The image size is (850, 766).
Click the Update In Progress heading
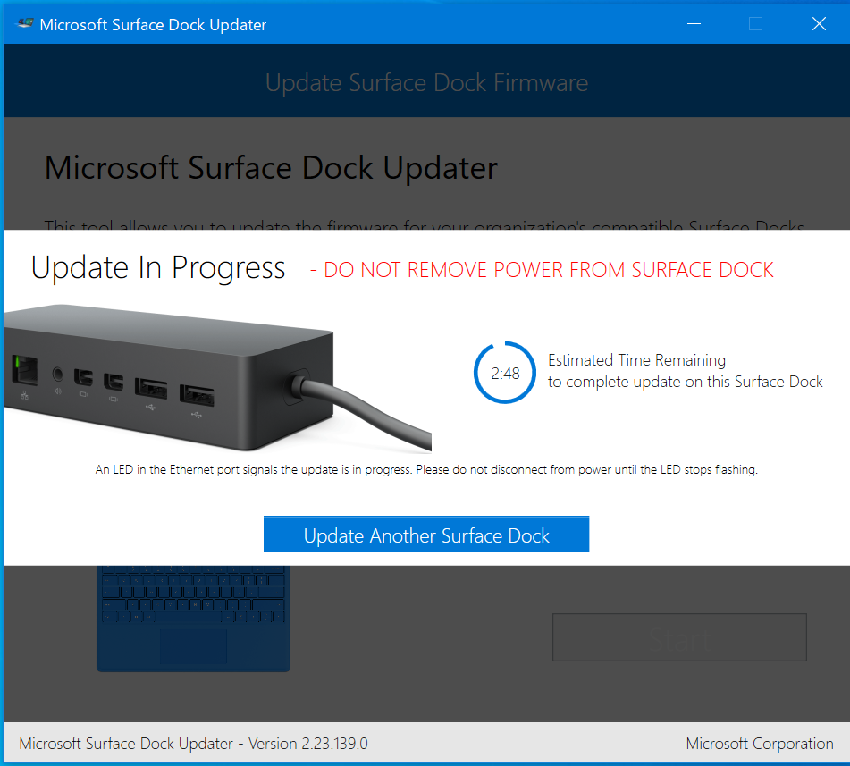tap(158, 268)
